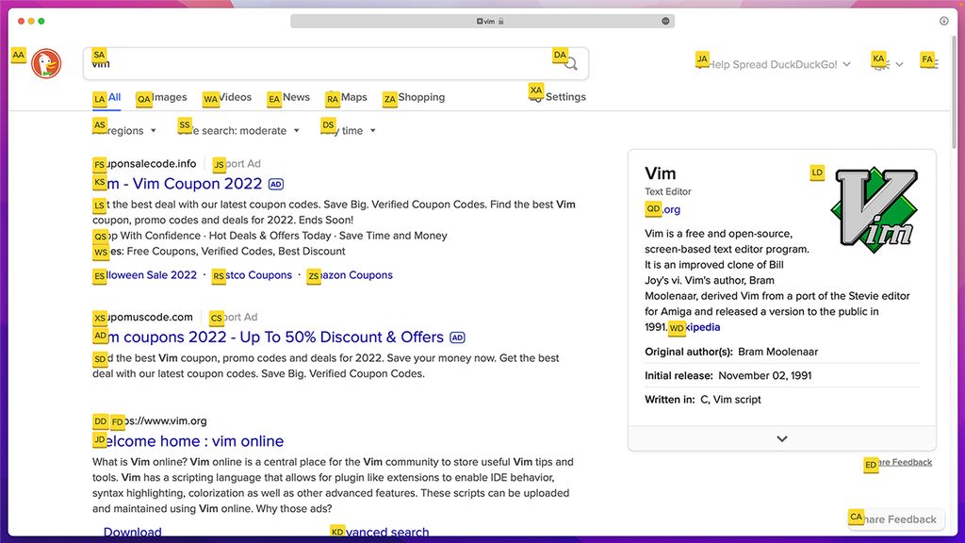965x543 pixels.
Task: Open the Safe search: moderate dropdown
Action: click(236, 131)
